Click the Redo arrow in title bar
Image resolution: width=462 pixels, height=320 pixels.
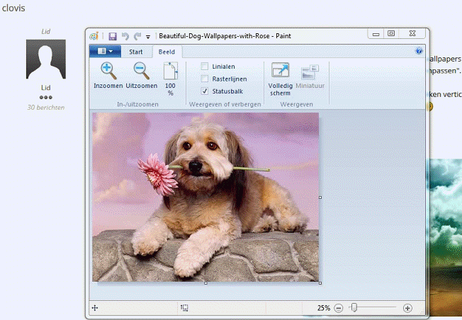coord(137,35)
